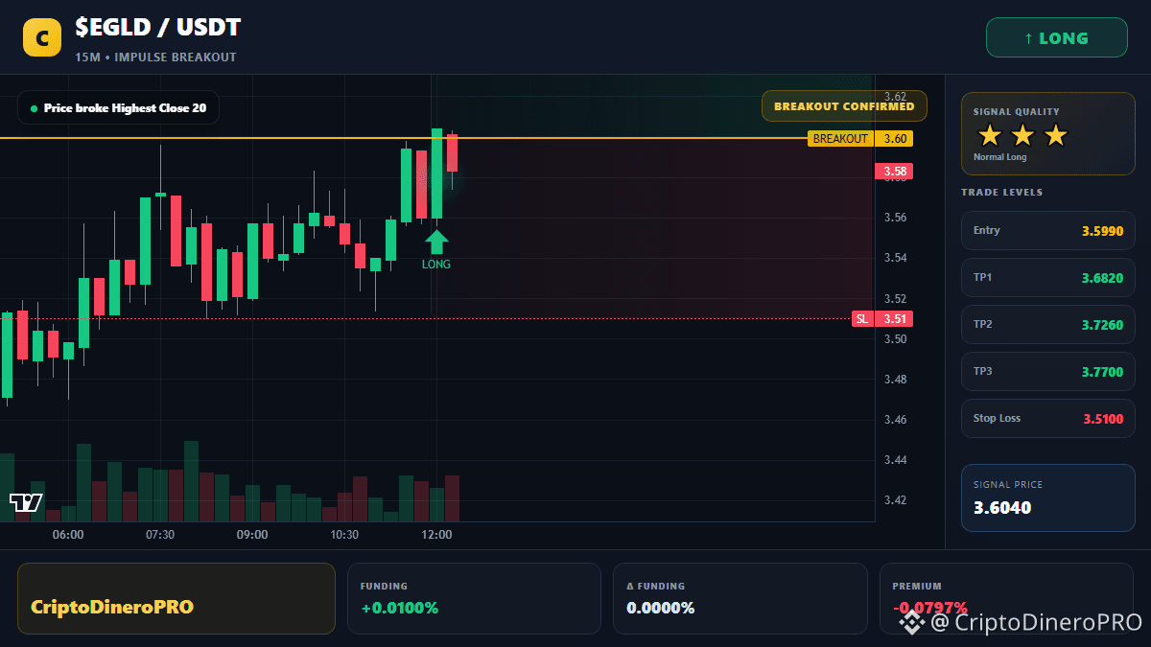Click the Price broke Highest Close 20 label

point(118,108)
